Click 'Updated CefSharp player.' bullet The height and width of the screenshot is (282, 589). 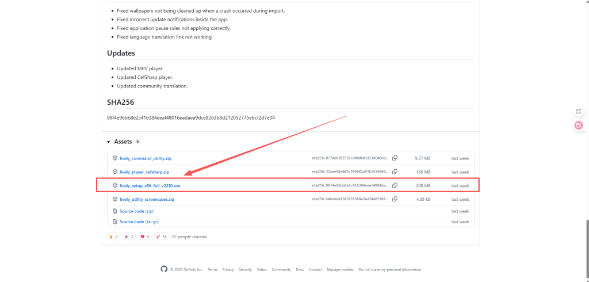point(145,78)
